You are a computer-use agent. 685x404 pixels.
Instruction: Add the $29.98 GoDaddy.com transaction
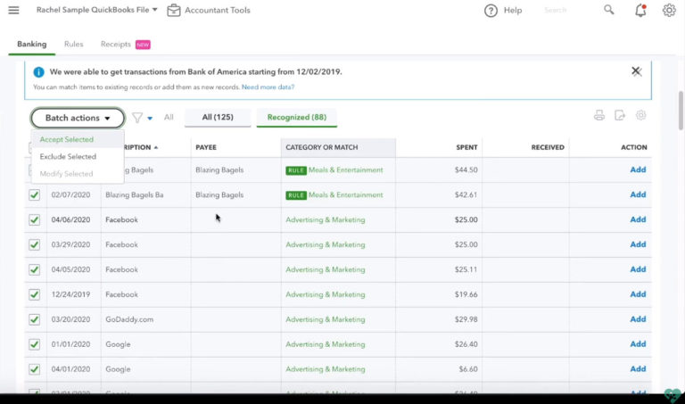pyautogui.click(x=638, y=319)
